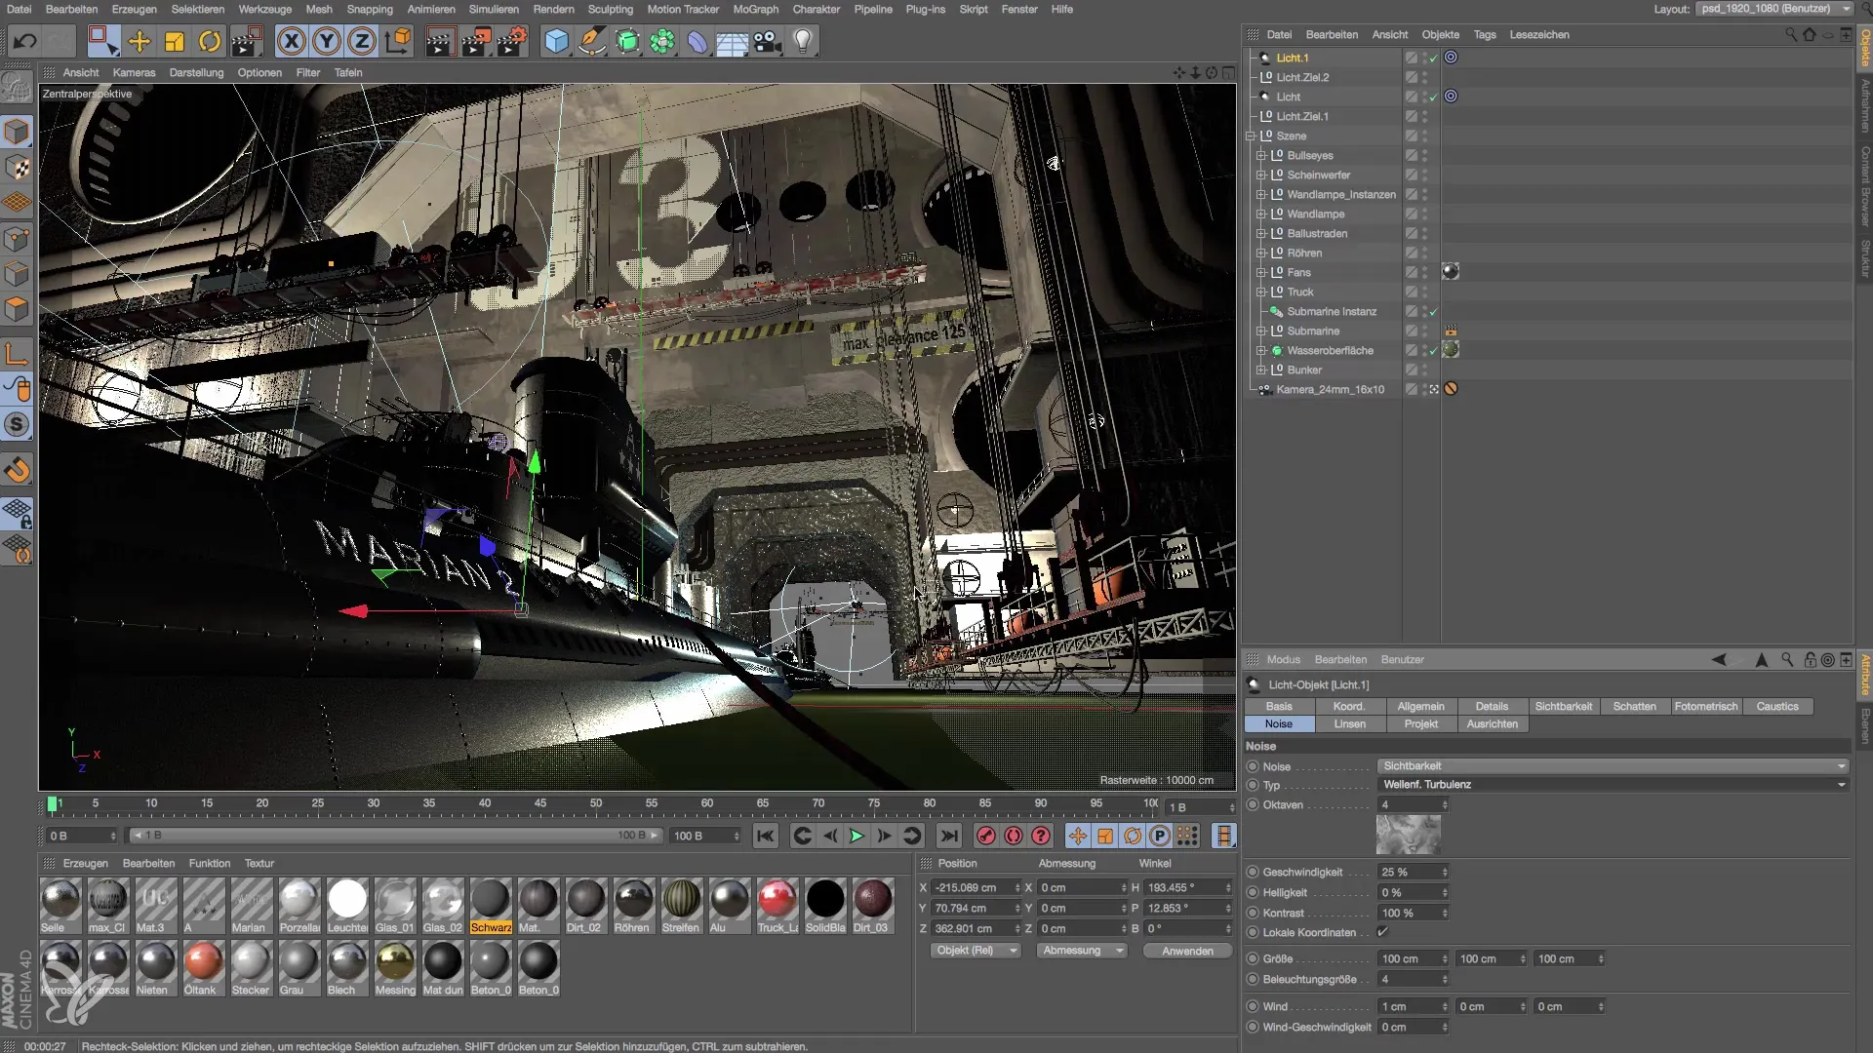The image size is (1873, 1053).
Task: Toggle visibility dots for Röhren
Action: point(1424,253)
